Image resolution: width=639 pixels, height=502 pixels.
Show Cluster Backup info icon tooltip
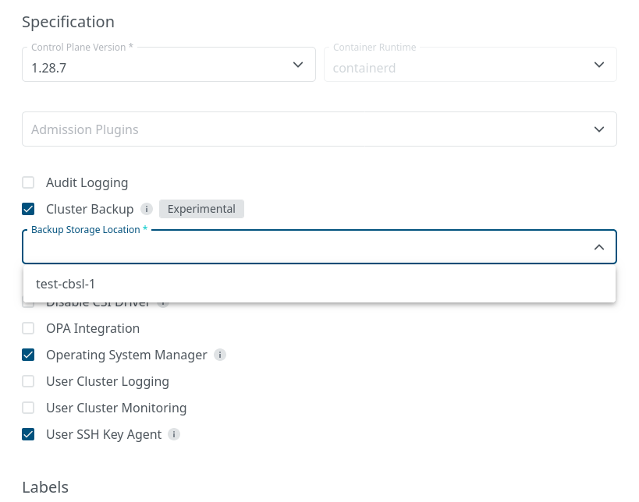coord(147,209)
